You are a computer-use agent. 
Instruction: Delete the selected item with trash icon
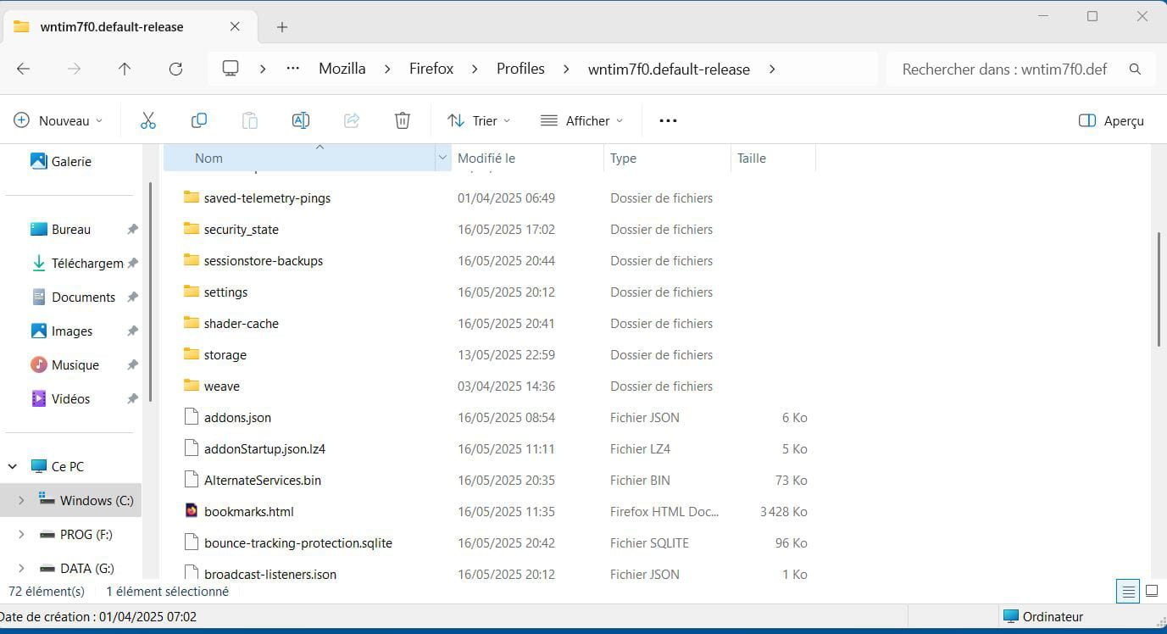[403, 120]
